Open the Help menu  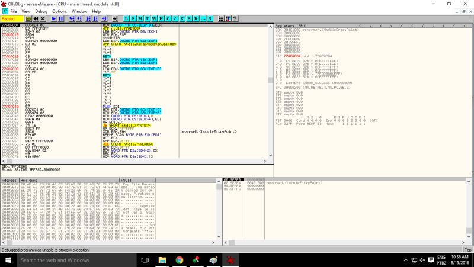click(x=96, y=11)
